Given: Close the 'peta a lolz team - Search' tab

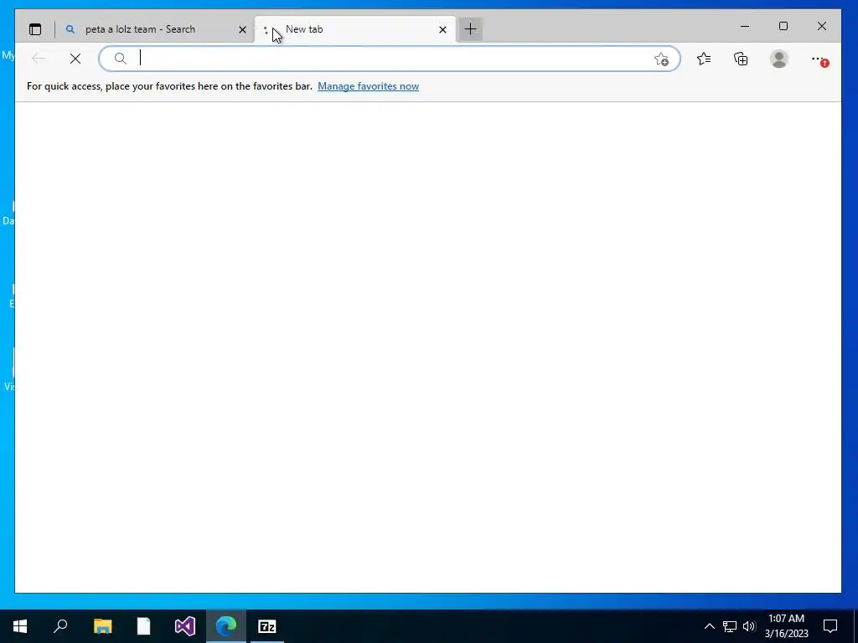Looking at the screenshot, I should click(242, 29).
